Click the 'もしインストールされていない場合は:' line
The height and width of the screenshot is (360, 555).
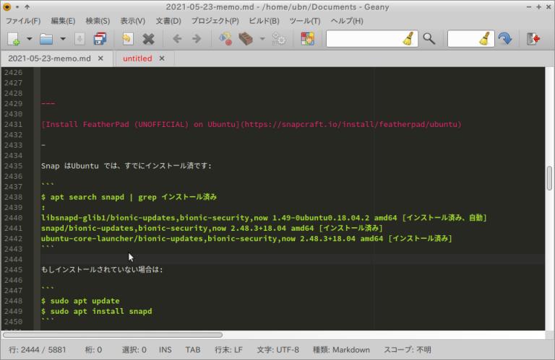pos(102,270)
